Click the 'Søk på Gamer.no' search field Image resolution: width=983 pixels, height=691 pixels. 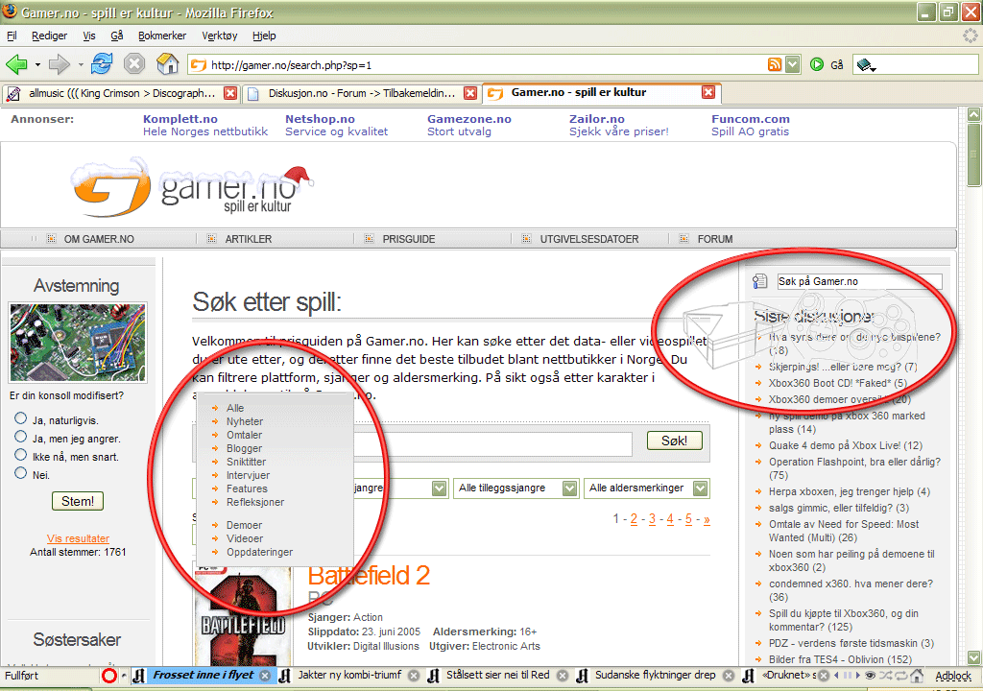[859, 281]
